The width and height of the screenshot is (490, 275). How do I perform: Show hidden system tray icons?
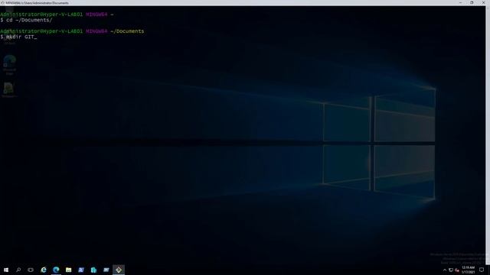point(445,270)
